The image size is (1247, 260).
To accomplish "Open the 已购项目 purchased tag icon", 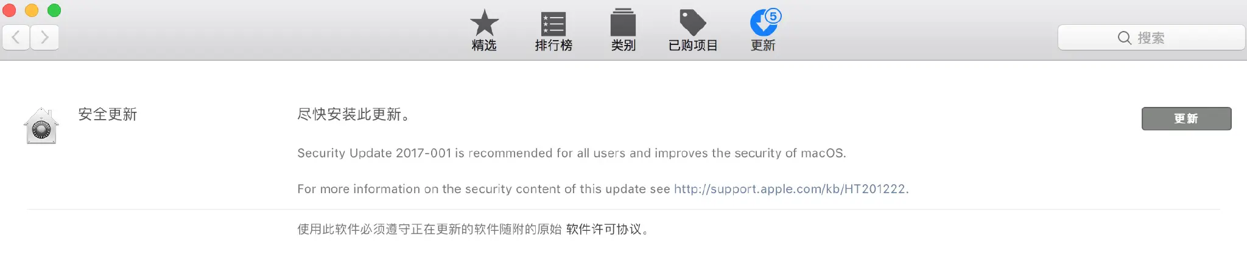I will pyautogui.click(x=693, y=23).
